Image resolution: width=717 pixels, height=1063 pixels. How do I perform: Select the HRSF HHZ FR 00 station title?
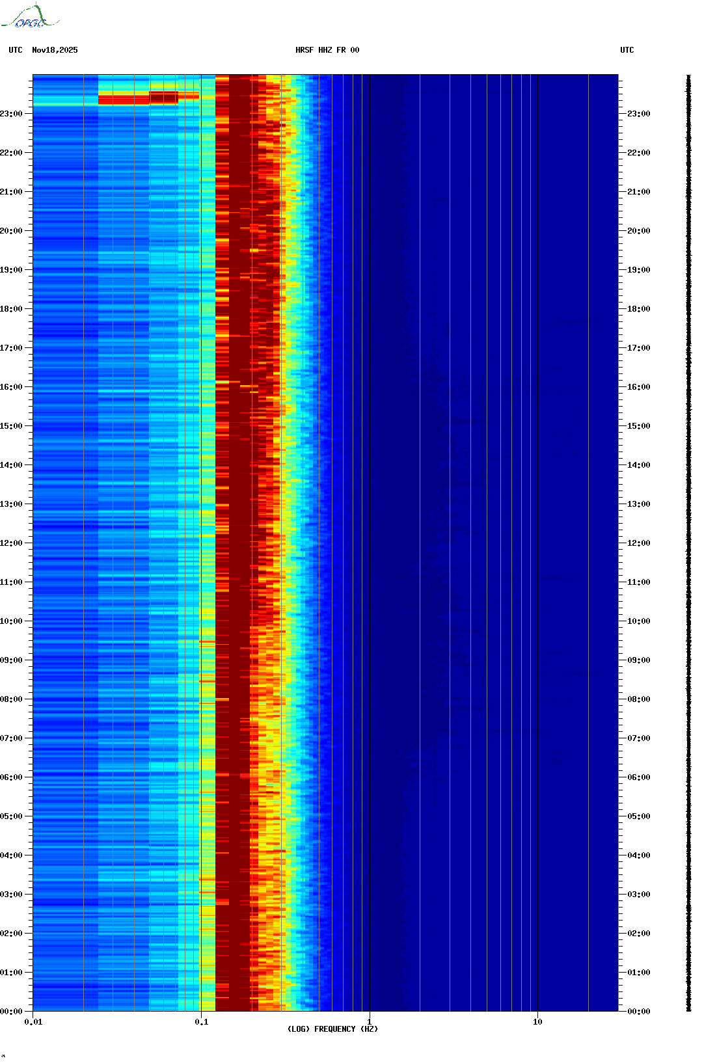(x=327, y=50)
